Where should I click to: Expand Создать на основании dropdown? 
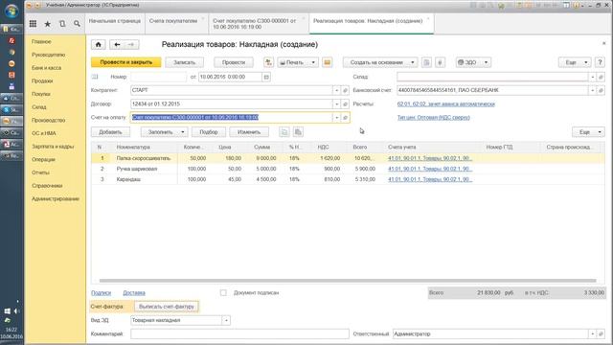point(413,62)
